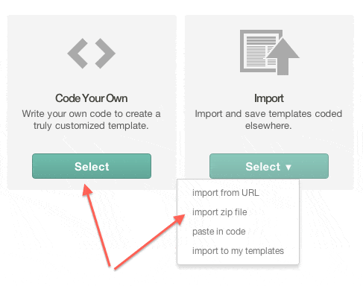Click the Write your own code description
This screenshot has height=286, width=363.
click(91, 120)
